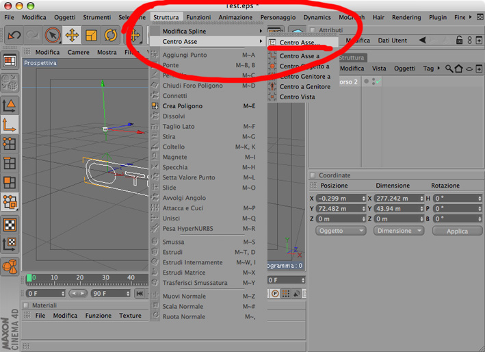
Task: Select the Scale tool icon
Action: click(x=91, y=35)
